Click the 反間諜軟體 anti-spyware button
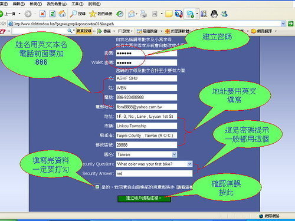Image resolution: width=295 pixels, height=221 pixels. [x=178, y=31]
